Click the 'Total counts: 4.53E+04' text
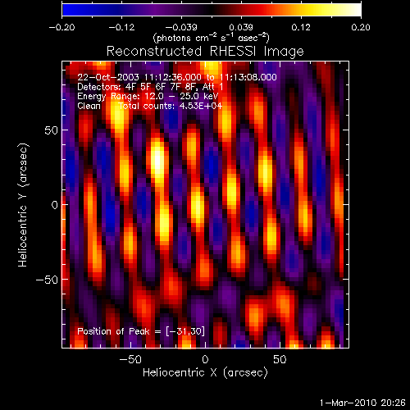This screenshot has width=410, height=410. click(171, 106)
